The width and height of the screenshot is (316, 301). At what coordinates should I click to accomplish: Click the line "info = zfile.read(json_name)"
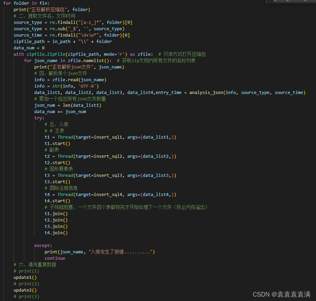click(70, 80)
